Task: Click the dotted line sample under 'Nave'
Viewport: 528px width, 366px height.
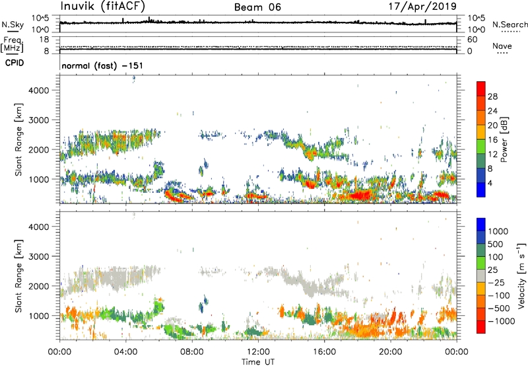Action: (x=502, y=54)
